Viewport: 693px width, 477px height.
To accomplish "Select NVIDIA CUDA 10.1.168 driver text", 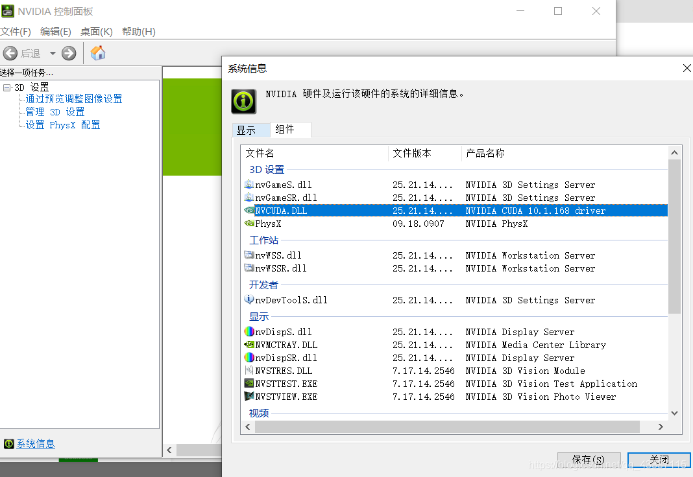I will (x=535, y=211).
